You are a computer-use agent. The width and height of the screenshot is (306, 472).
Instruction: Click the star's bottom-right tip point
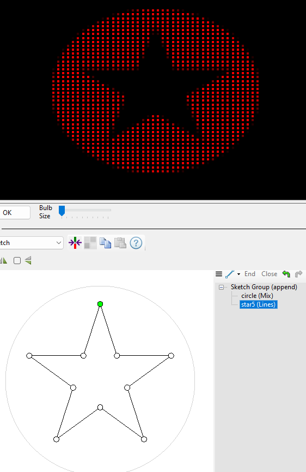(144, 439)
